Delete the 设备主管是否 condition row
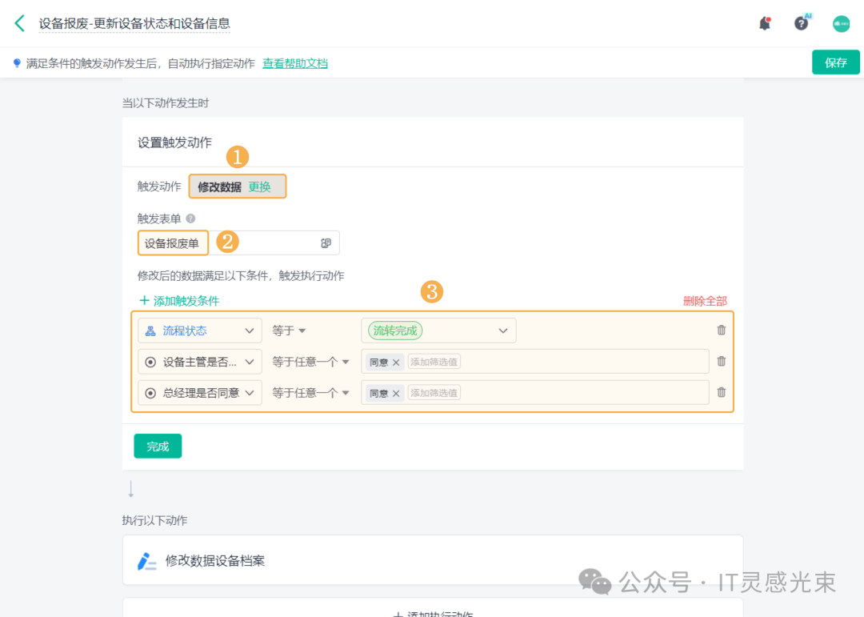864x617 pixels. [722, 362]
